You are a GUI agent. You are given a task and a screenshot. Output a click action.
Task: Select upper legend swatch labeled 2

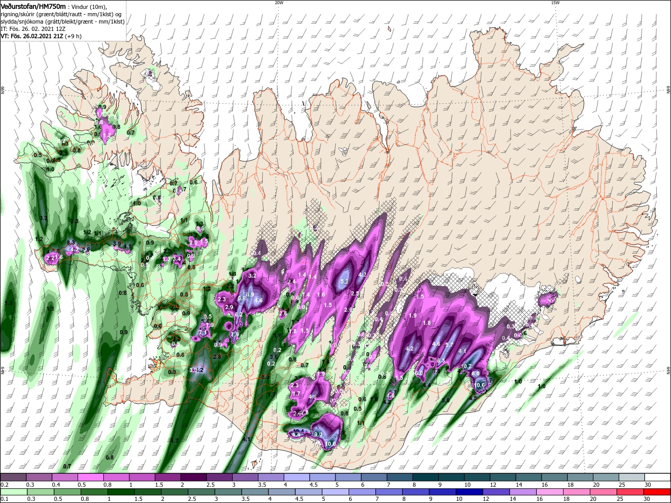click(x=193, y=477)
